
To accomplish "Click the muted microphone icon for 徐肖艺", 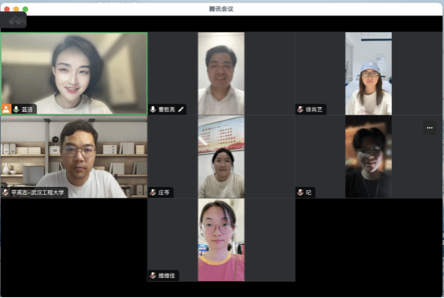I will [x=300, y=110].
